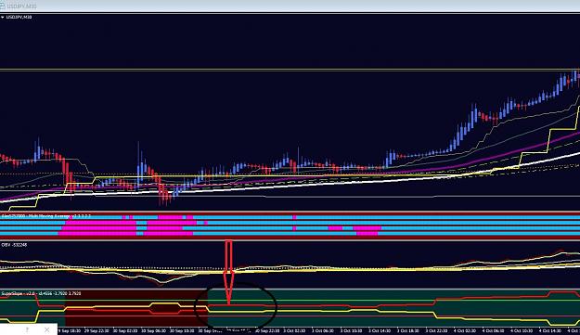The width and height of the screenshot is (580, 335).
Task: Click the 4 Oct 10:30 time axis label
Action: (522, 330)
